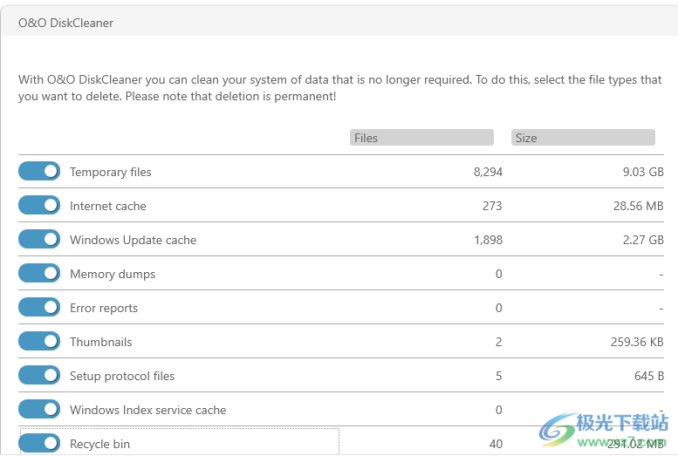Select the Temporary files label

[x=111, y=172]
